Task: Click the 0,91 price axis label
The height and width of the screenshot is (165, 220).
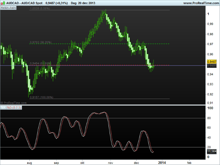Action: pos(210,103)
